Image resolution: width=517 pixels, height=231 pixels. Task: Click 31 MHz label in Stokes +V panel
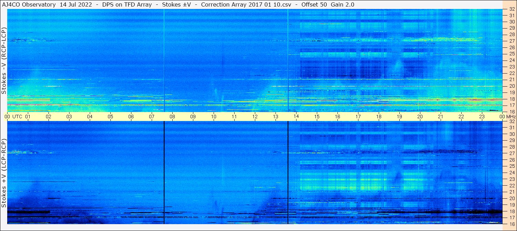(512, 128)
